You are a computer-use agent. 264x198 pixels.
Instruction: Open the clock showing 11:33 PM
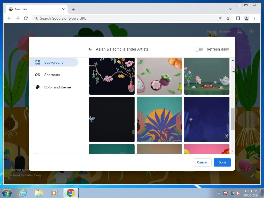point(251,193)
